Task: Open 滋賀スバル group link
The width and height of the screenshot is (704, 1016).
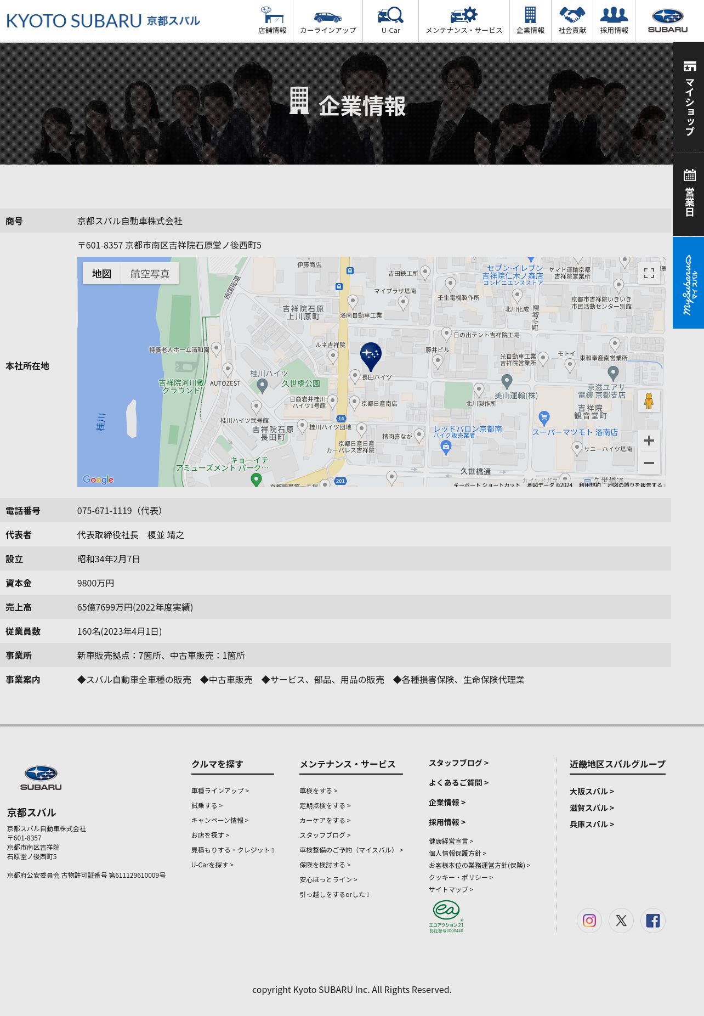Action: point(592,808)
